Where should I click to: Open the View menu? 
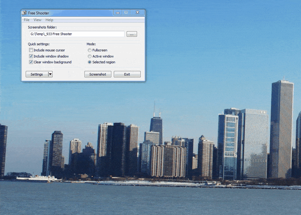tap(37, 20)
